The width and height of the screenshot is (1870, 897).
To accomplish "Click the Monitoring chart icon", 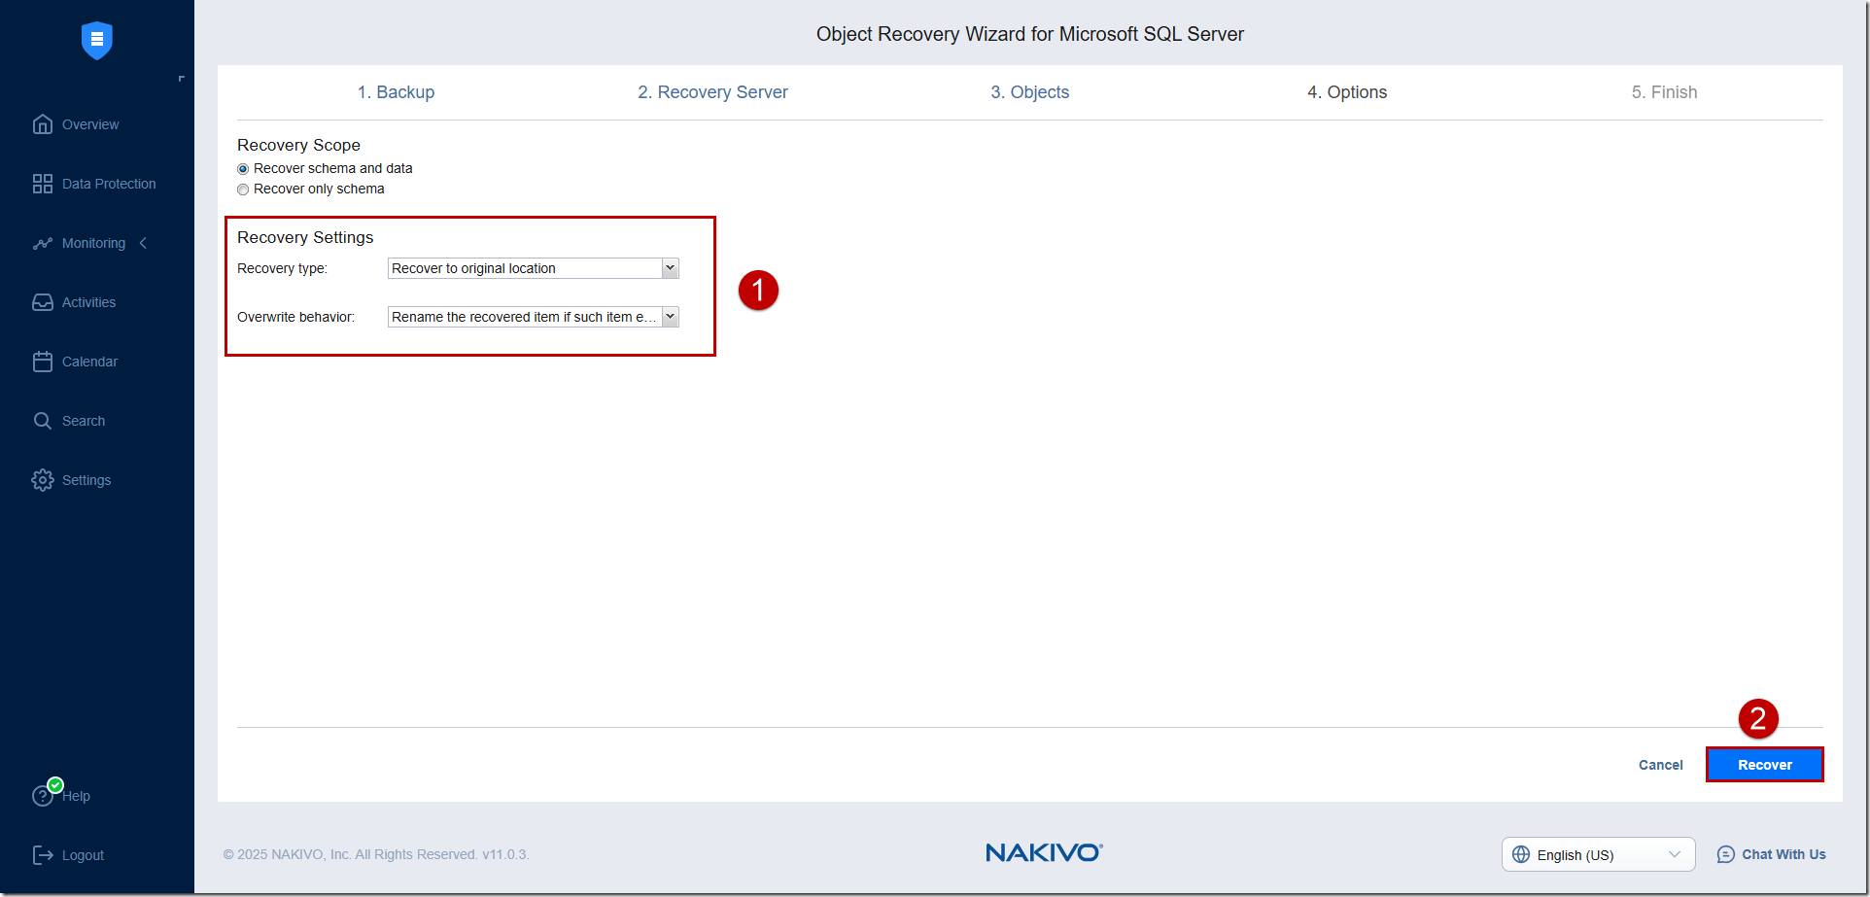I will coord(43,243).
